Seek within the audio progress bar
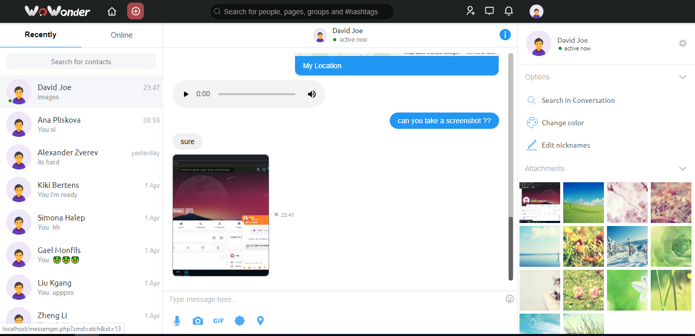The image size is (695, 336). point(257,94)
